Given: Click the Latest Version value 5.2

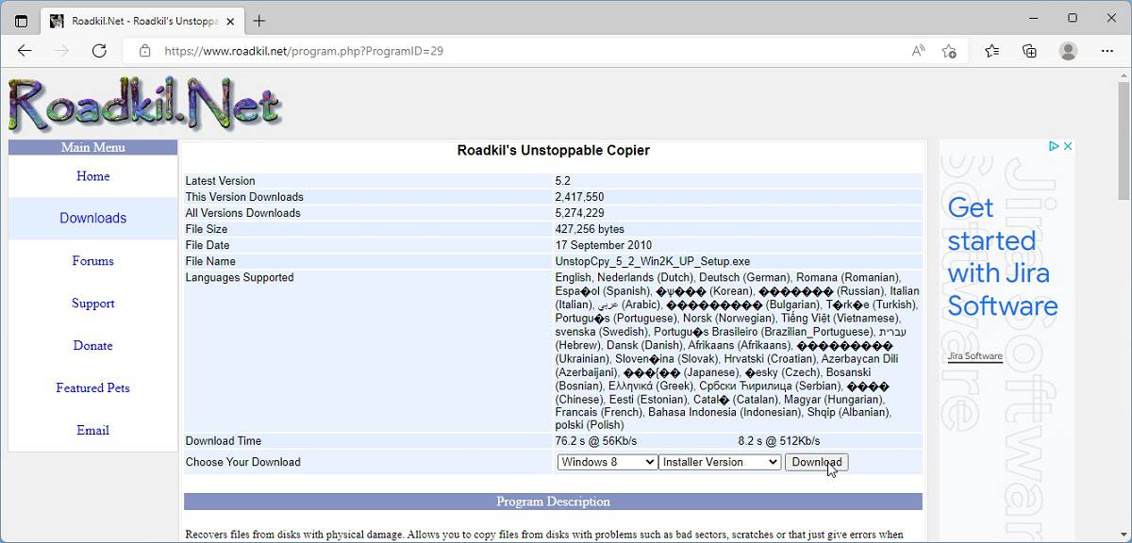Looking at the screenshot, I should tap(562, 181).
